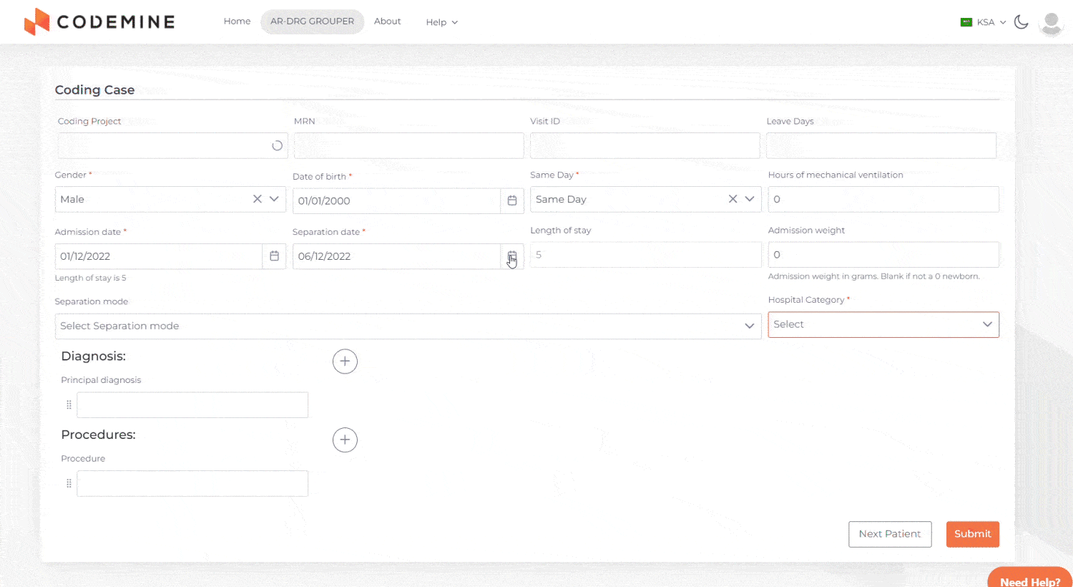This screenshot has width=1073, height=587.
Task: Open Date of birth calendar picker
Action: tap(512, 200)
